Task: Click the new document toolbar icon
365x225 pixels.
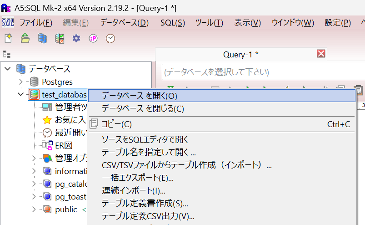Action: pos(8,38)
